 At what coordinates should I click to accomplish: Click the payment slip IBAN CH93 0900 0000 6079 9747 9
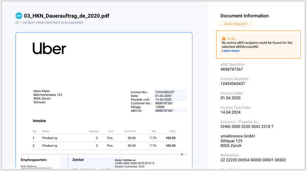[135, 163]
